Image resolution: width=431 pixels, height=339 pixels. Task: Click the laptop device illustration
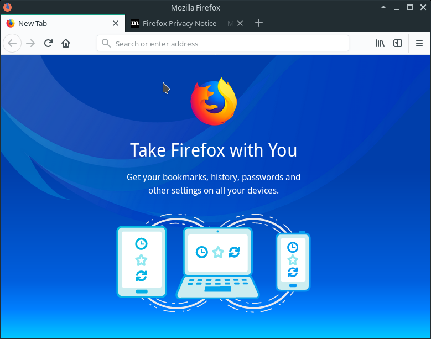217,263
